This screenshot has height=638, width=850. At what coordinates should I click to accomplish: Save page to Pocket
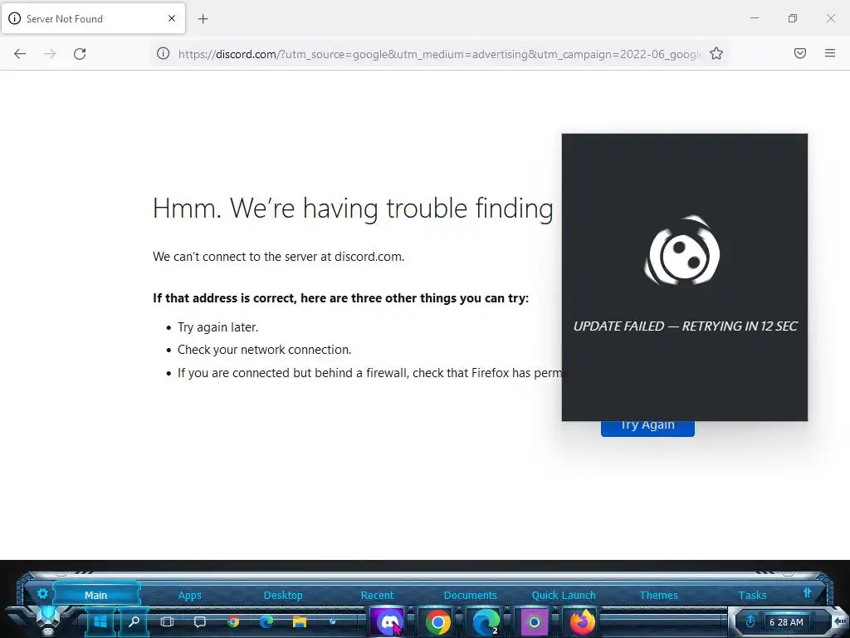click(800, 53)
